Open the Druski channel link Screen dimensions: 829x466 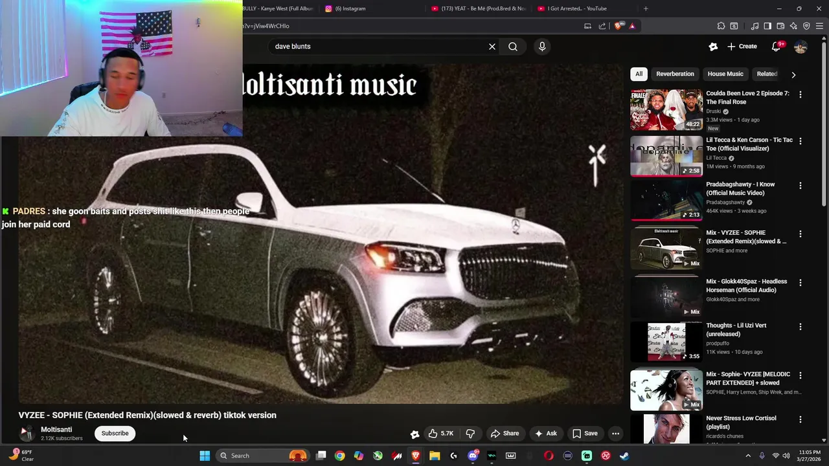coord(713,111)
